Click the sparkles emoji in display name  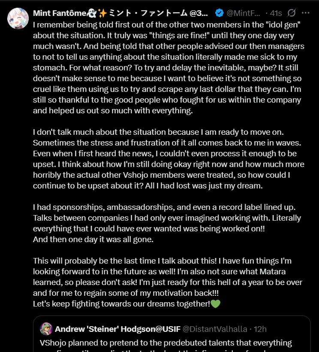(x=103, y=13)
